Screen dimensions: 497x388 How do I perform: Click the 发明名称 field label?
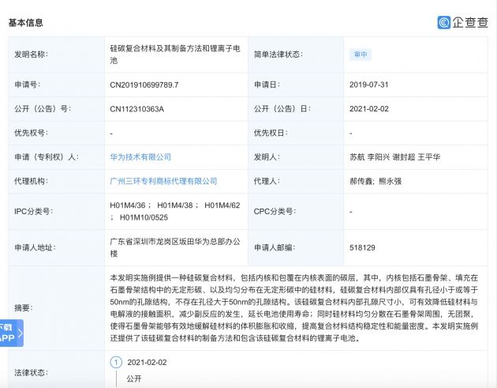point(31,55)
